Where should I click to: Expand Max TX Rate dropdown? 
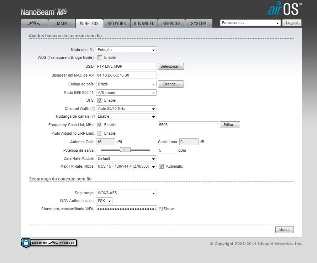[x=126, y=166]
